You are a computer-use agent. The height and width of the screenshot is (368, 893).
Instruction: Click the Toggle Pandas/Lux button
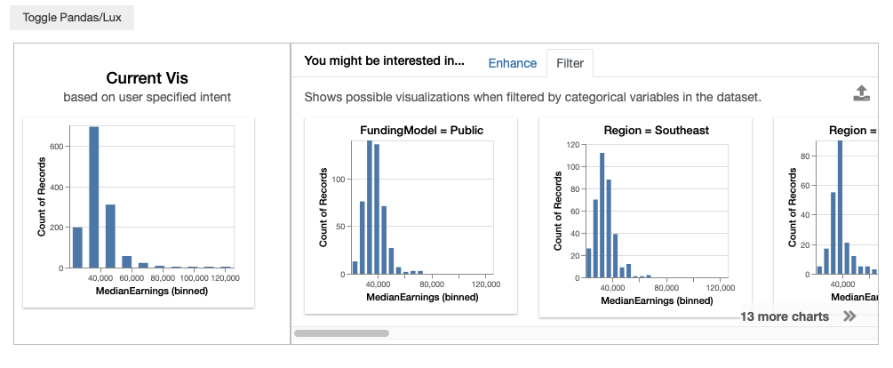pyautogui.click(x=72, y=18)
